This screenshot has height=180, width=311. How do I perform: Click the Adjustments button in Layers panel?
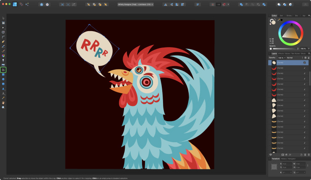286,155
